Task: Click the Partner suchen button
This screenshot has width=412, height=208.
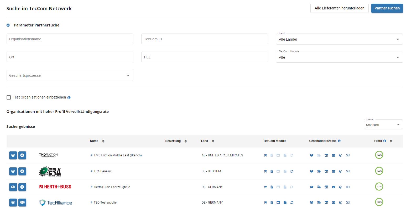Action: (x=387, y=8)
